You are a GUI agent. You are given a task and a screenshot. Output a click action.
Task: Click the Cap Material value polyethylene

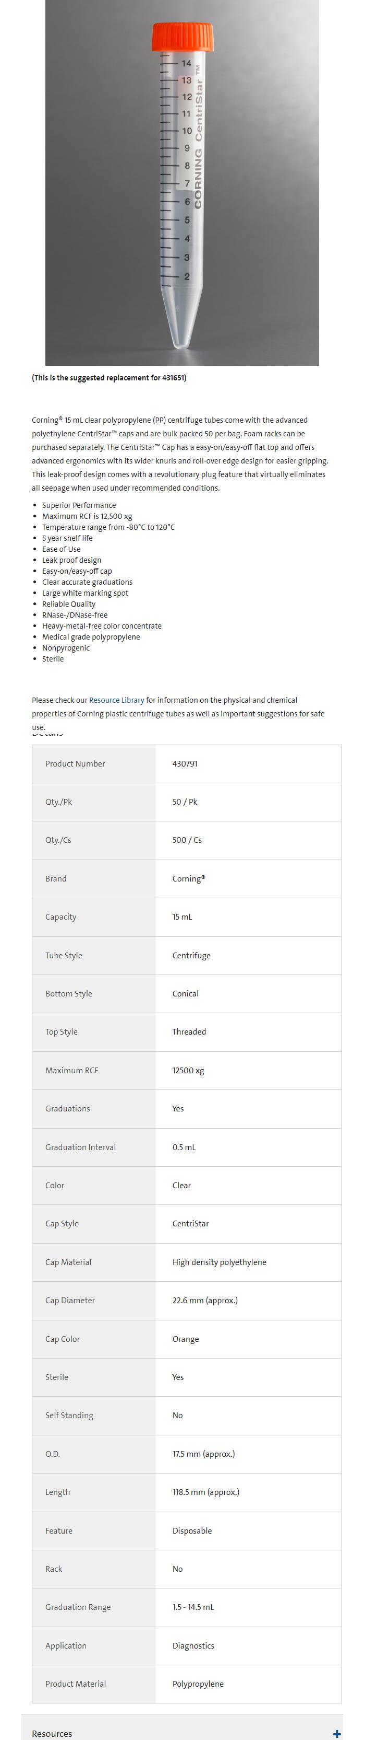pos(219,1262)
